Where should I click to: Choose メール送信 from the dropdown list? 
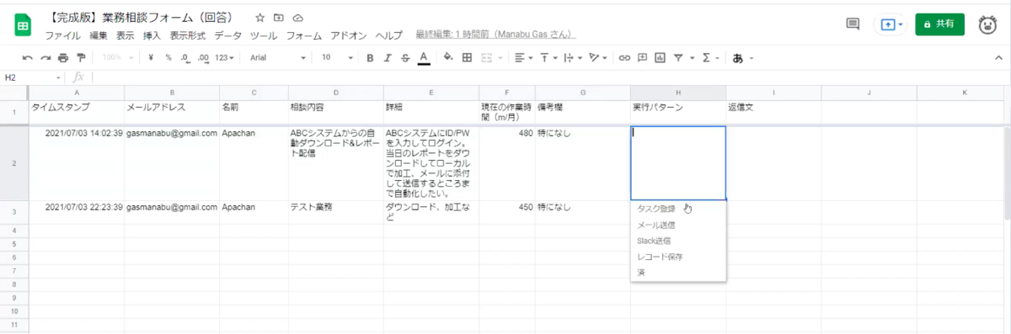[x=677, y=225]
